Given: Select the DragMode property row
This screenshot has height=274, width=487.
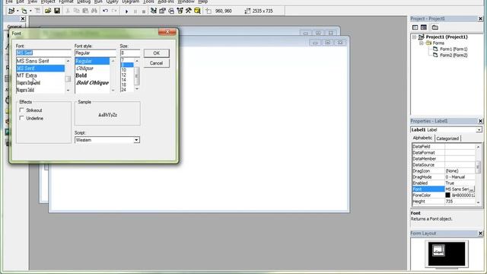Looking at the screenshot, I should (x=444, y=177).
